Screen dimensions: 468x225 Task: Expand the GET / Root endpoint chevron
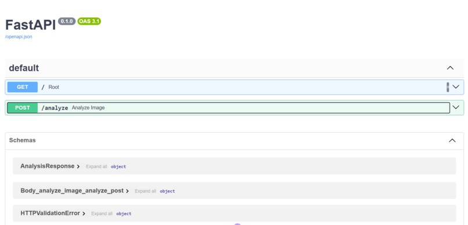455,87
